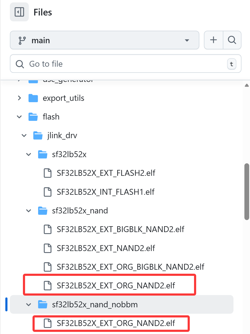
Task: Collapse the sf32lb52x folder chevron
Action: 29,154
